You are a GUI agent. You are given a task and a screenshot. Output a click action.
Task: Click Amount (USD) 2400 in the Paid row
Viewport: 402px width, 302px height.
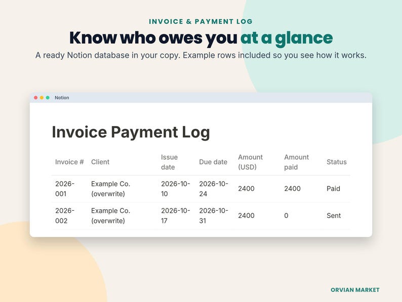246,188
